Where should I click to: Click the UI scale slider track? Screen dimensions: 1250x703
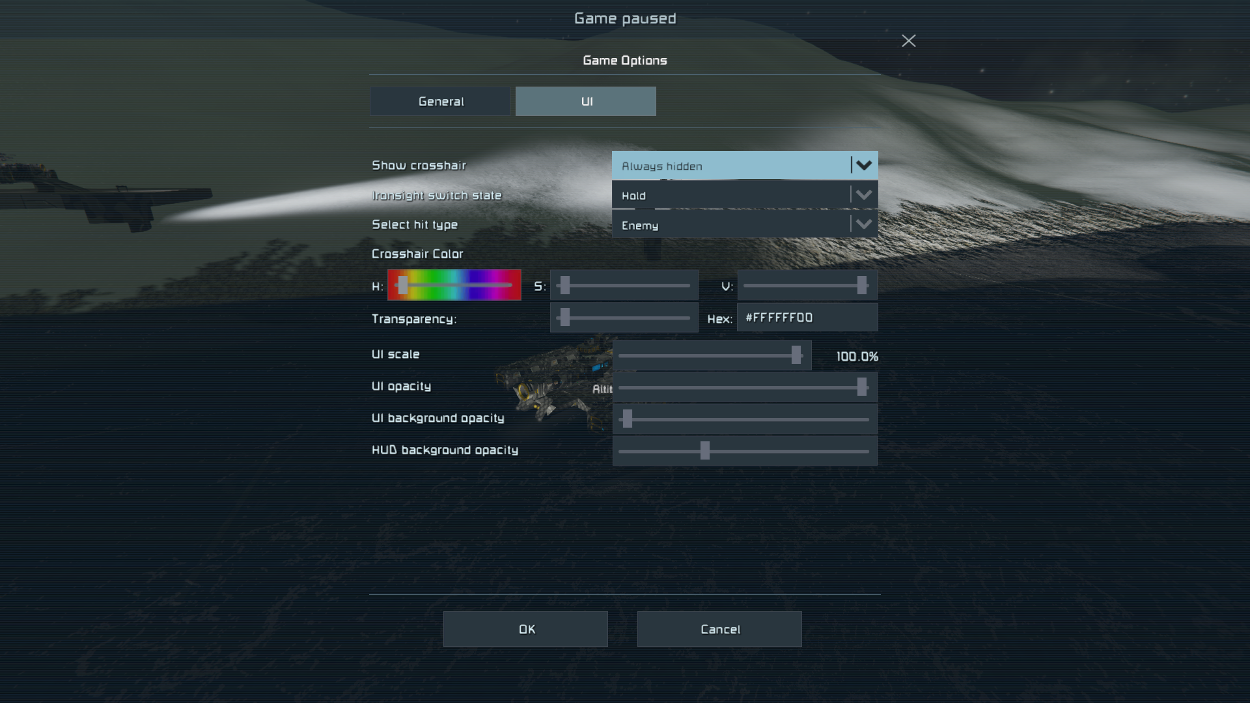[x=711, y=355]
